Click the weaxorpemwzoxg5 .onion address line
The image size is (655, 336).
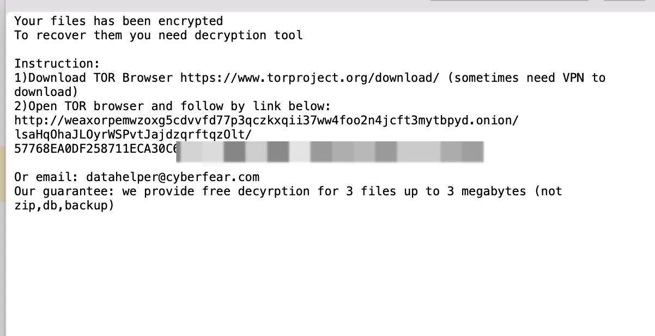click(x=266, y=121)
